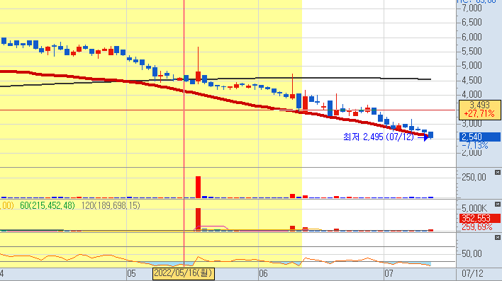The width and height of the screenshot is (502, 281).
Task: Close the 50,00 oscillator panel
Action: [x=498, y=238]
